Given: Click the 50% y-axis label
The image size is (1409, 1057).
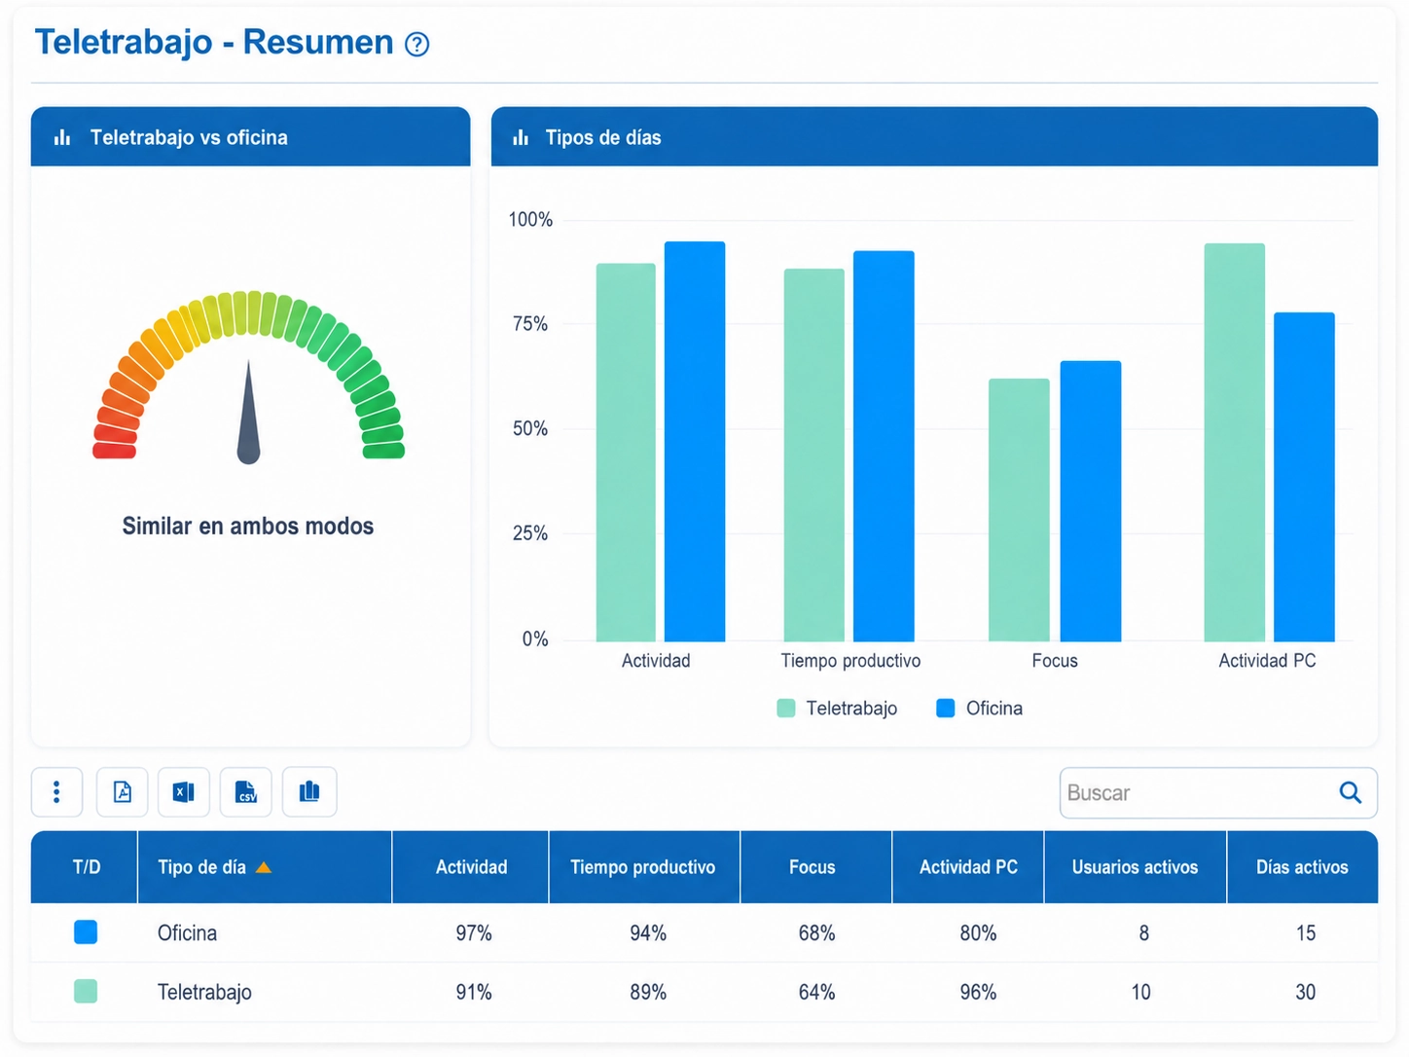Looking at the screenshot, I should [530, 429].
